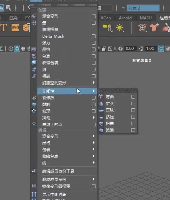Click the yellow camera lighting shelf icon
Viewport: 170px width, 200px height.
(x=108, y=28)
